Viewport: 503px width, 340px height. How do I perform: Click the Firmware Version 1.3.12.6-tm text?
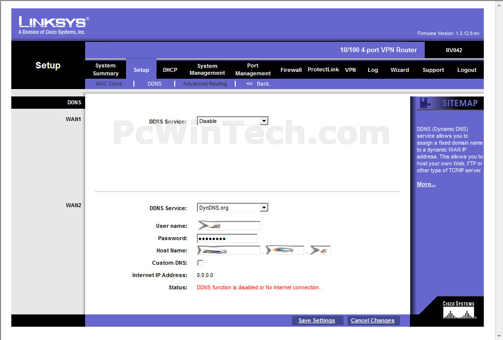click(448, 33)
